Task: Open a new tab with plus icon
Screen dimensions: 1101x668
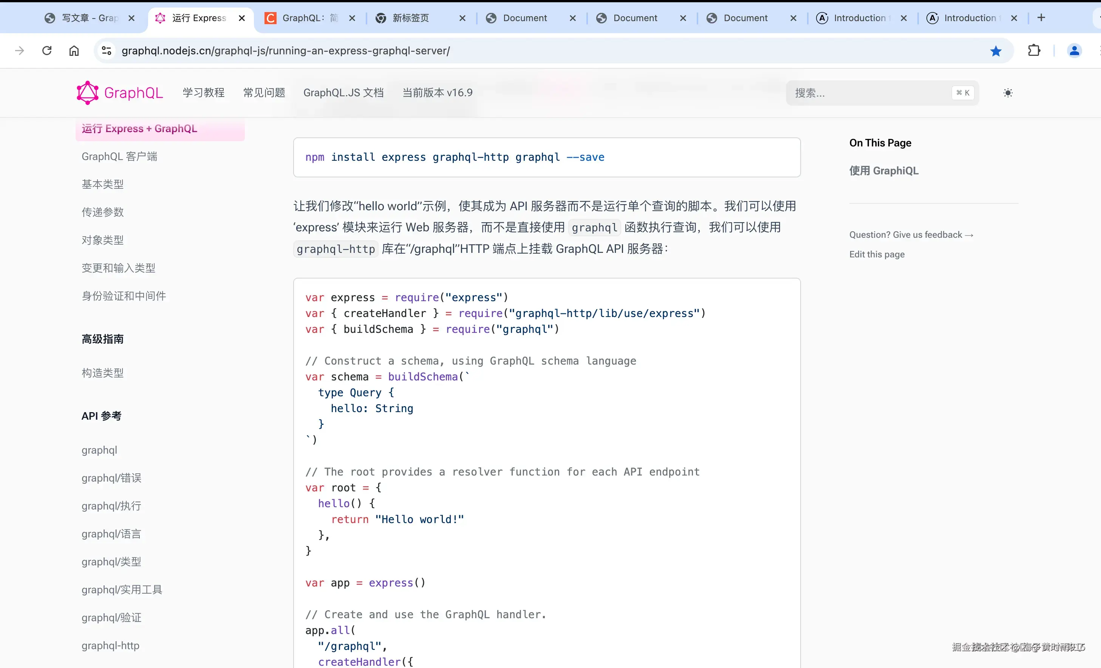Action: pos(1041,18)
